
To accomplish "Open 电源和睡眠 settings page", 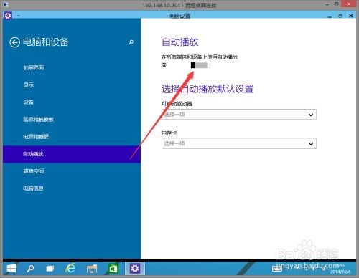I will [x=36, y=137].
